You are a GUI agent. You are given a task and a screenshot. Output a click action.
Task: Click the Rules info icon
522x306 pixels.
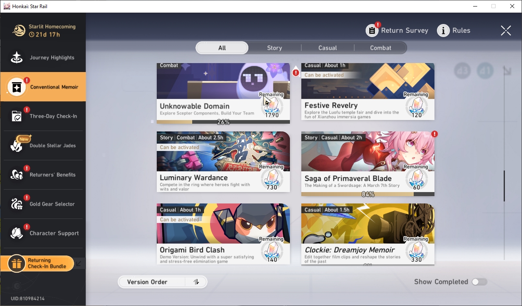tap(443, 31)
